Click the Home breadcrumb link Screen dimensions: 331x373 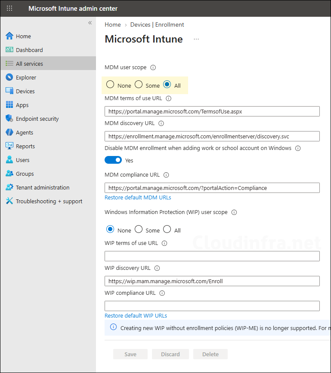(x=113, y=24)
